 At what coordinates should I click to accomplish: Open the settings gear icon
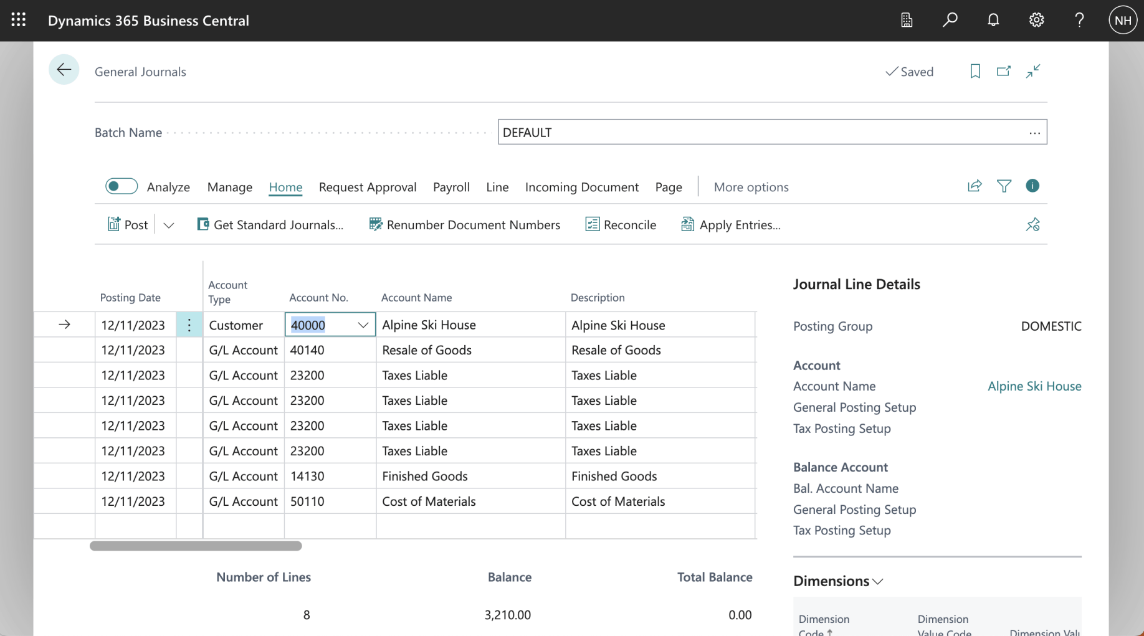pyautogui.click(x=1036, y=20)
